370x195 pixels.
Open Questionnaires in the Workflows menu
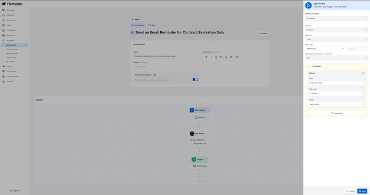(x=12, y=49)
